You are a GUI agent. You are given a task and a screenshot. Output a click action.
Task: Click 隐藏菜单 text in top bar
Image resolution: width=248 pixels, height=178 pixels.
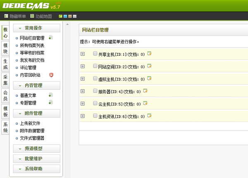(18, 16)
